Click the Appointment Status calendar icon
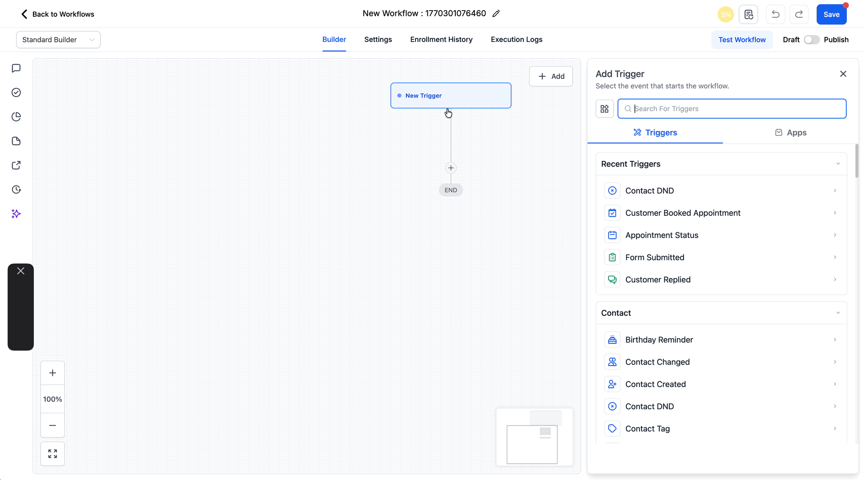The height and width of the screenshot is (480, 864). click(612, 235)
